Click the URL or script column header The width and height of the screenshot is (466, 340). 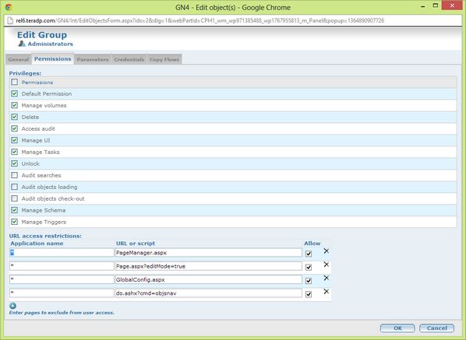(136, 244)
